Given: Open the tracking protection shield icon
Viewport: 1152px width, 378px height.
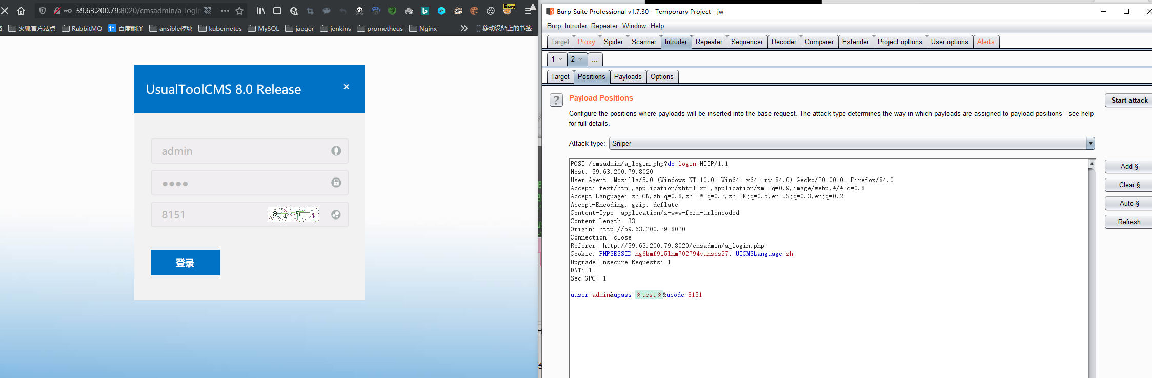Looking at the screenshot, I should pos(43,10).
